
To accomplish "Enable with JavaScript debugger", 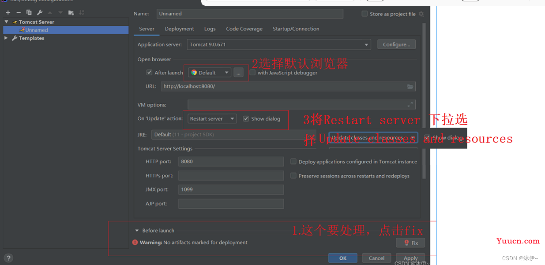I will [x=252, y=73].
